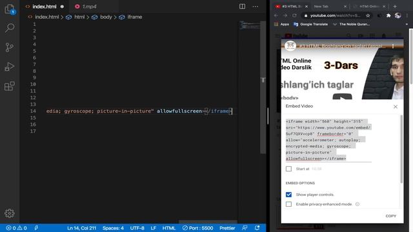Go back in Chrome
This screenshot has width=413, height=232.
click(276, 15)
